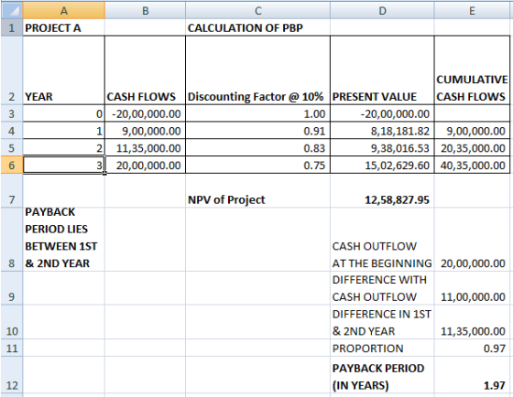The width and height of the screenshot is (513, 397).
Task: Select row 2 header
Action: 11,70
